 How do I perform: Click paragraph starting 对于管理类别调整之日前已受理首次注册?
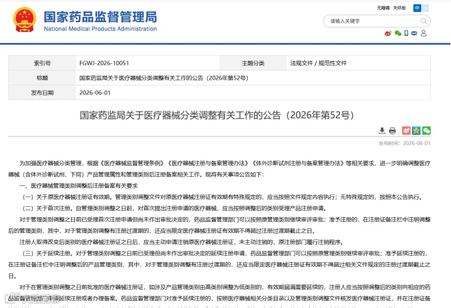click(x=220, y=225)
